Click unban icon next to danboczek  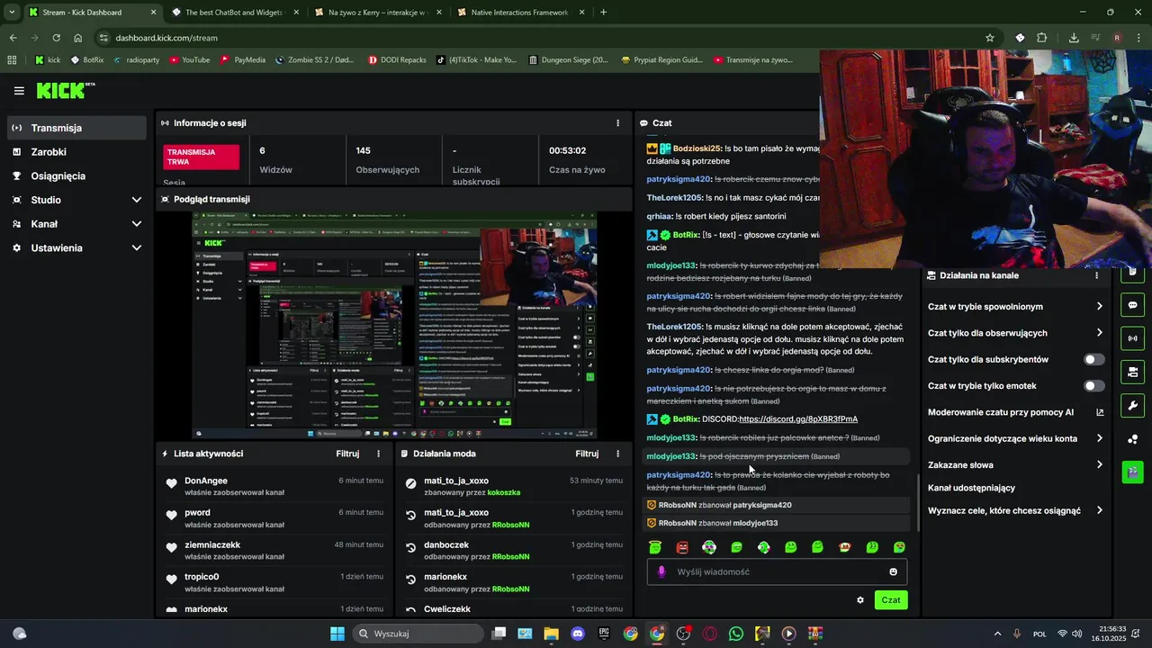[x=410, y=547]
